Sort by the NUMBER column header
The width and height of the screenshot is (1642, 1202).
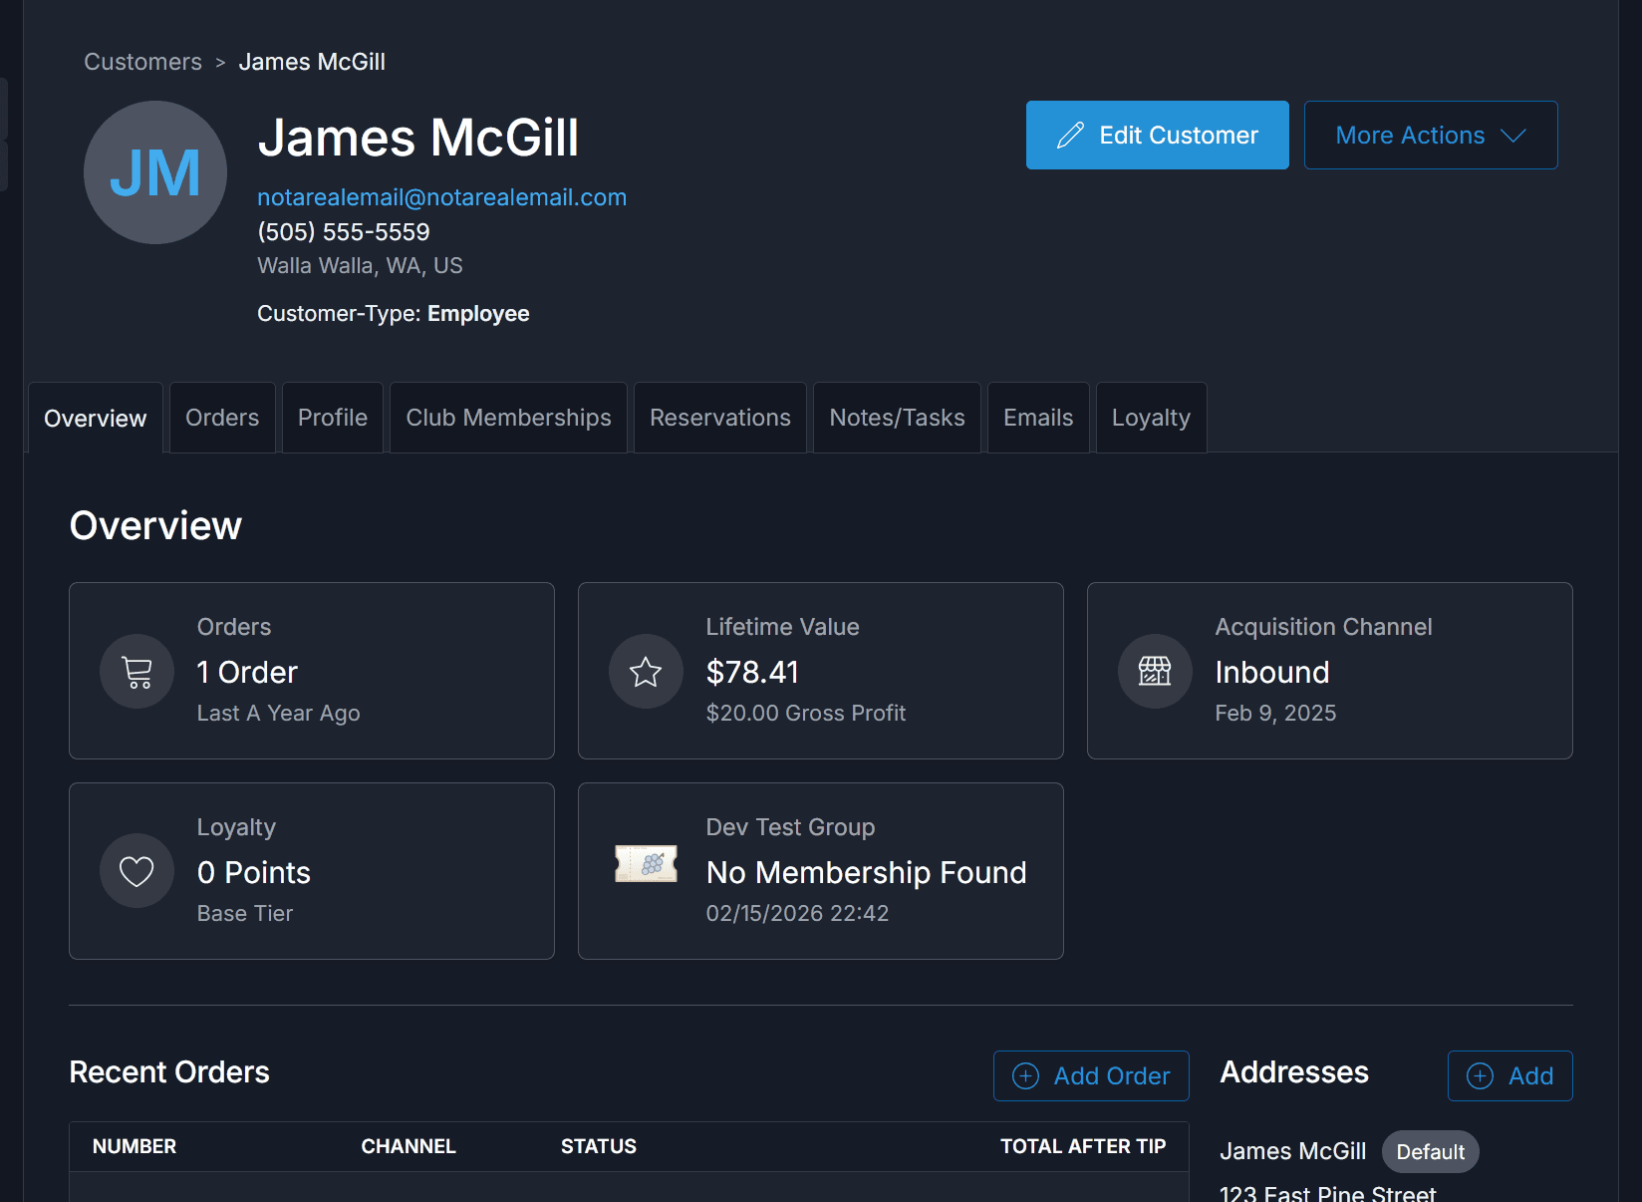tap(135, 1146)
